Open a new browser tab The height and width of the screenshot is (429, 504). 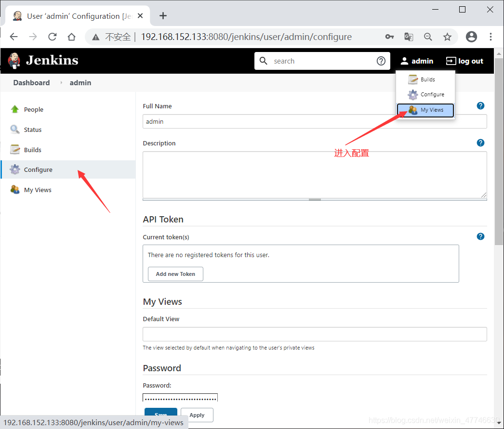pos(163,16)
